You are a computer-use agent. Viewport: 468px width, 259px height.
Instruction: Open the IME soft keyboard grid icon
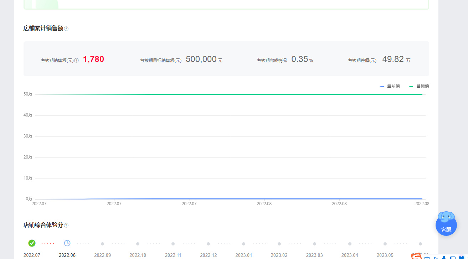pos(453,258)
